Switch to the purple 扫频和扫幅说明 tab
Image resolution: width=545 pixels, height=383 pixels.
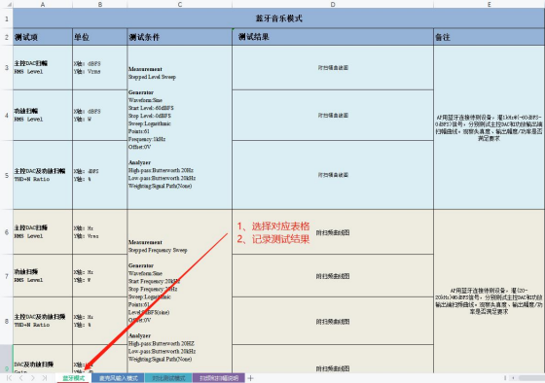coord(219,378)
